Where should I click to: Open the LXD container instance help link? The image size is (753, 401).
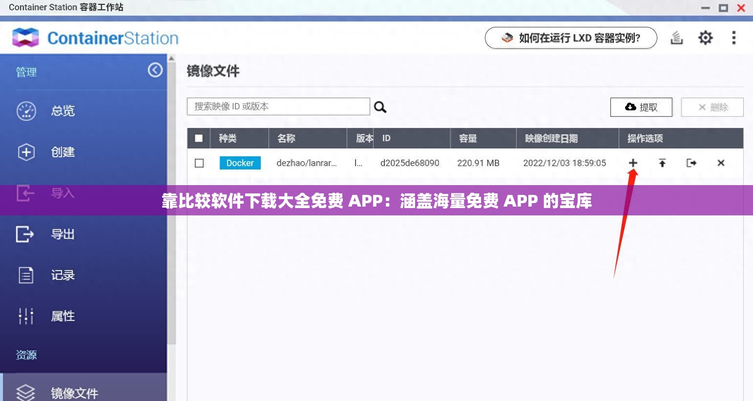coord(571,38)
